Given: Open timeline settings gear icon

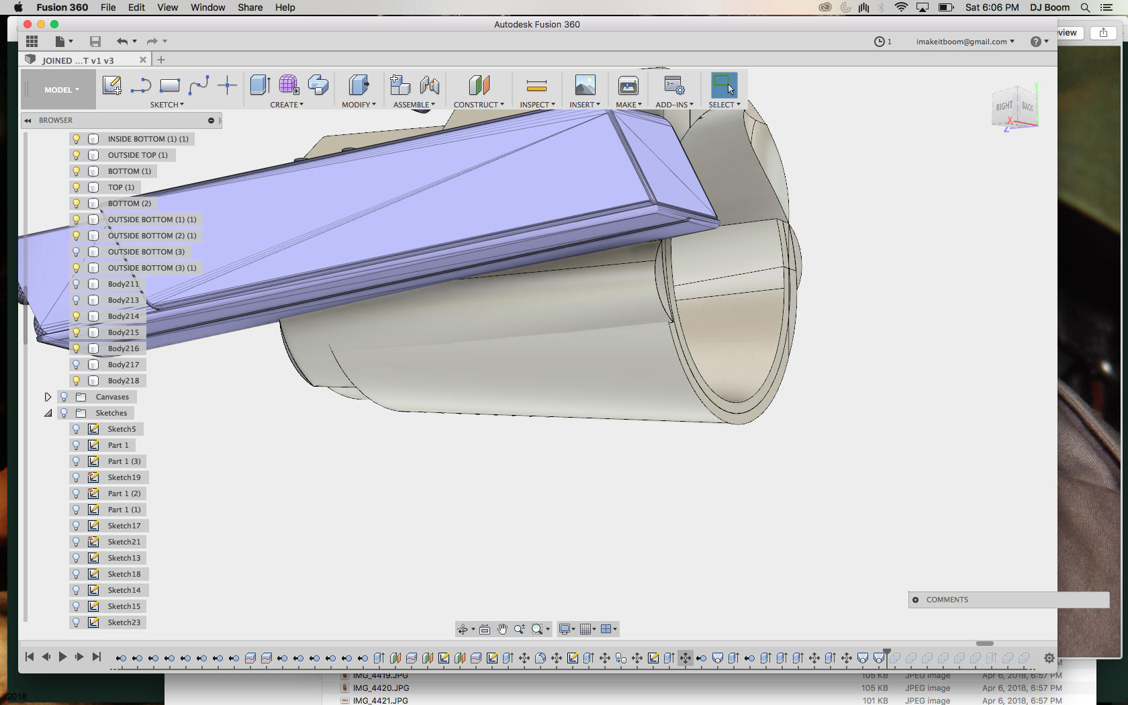Looking at the screenshot, I should click(x=1049, y=658).
